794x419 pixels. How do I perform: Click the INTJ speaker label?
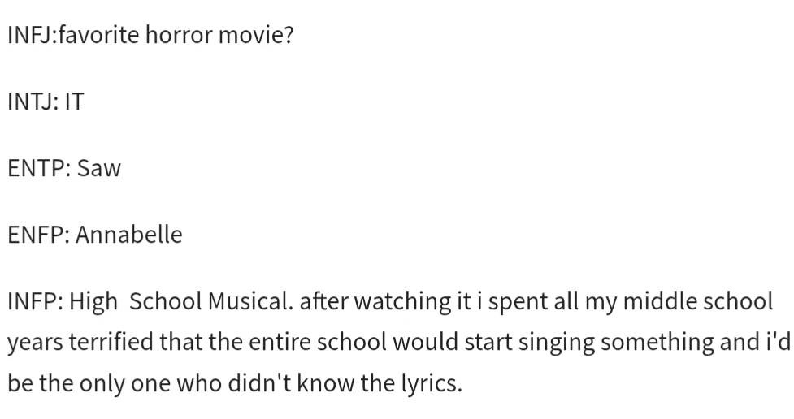tap(29, 103)
